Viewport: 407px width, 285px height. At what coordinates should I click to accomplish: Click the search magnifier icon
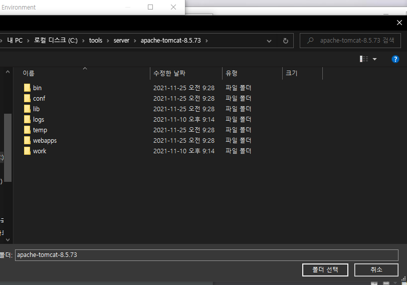tap(310, 41)
